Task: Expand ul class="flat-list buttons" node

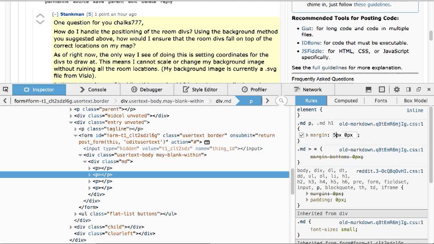Action: (75, 214)
